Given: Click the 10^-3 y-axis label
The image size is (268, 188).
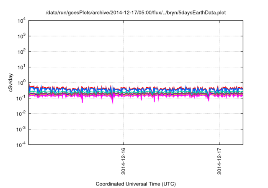Looking at the screenshot, I should 21,129.
